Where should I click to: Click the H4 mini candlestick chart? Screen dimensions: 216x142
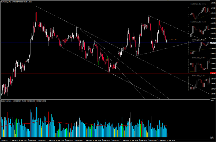(200, 65)
